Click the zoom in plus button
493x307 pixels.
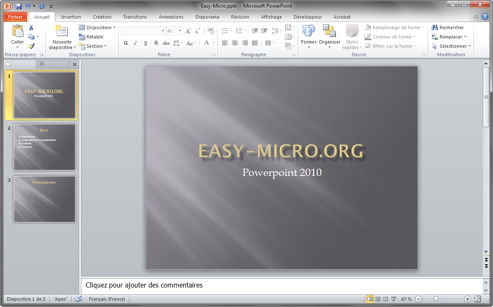(x=468, y=299)
